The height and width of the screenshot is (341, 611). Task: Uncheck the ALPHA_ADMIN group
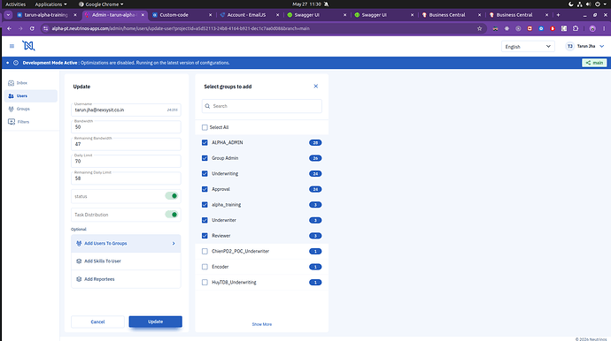[205, 143]
